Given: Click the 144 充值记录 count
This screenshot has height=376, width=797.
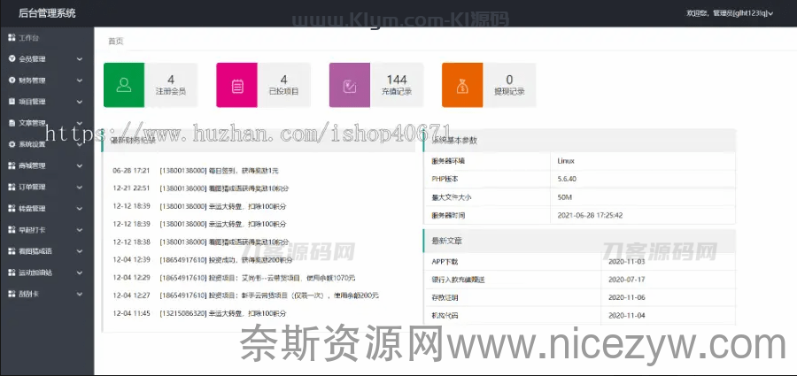Looking at the screenshot, I should (397, 80).
